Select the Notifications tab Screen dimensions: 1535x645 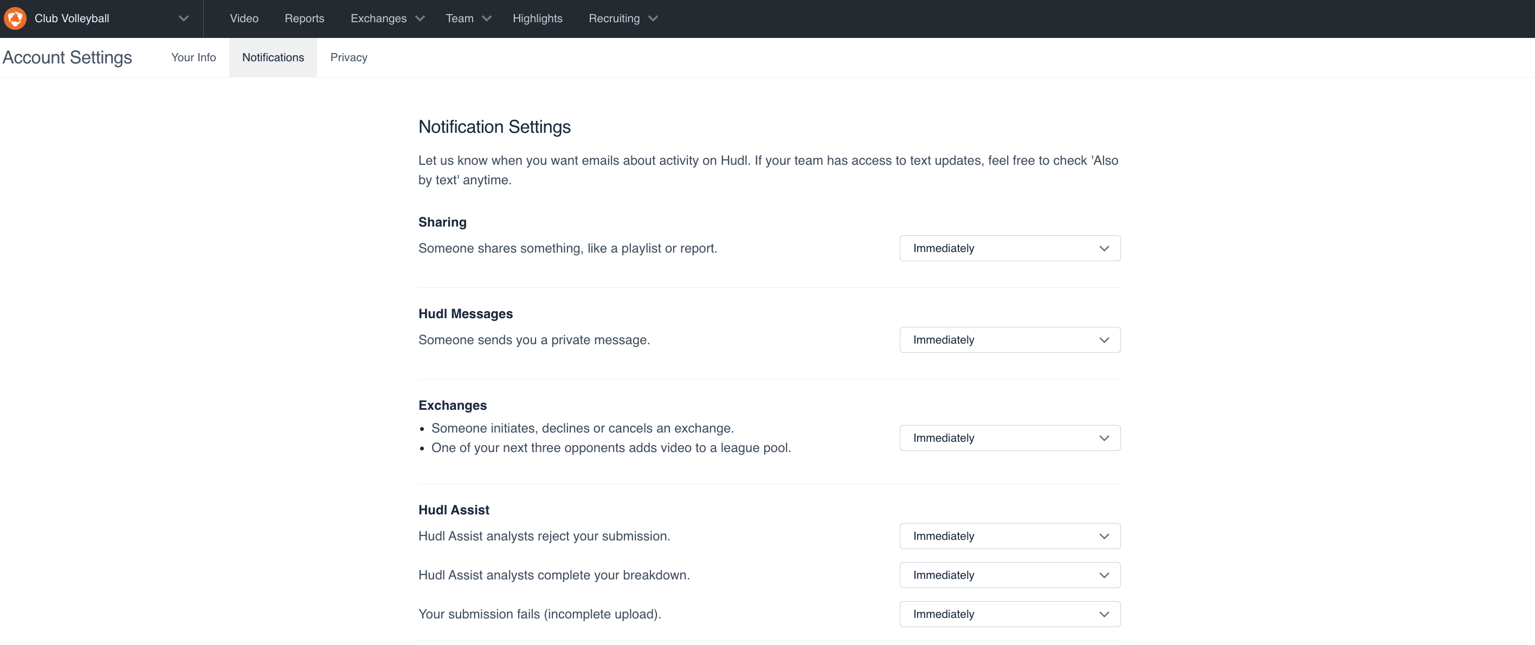tap(273, 57)
